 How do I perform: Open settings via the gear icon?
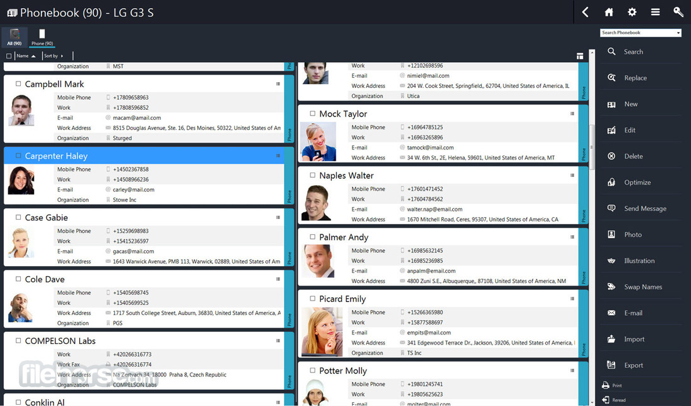(x=632, y=12)
